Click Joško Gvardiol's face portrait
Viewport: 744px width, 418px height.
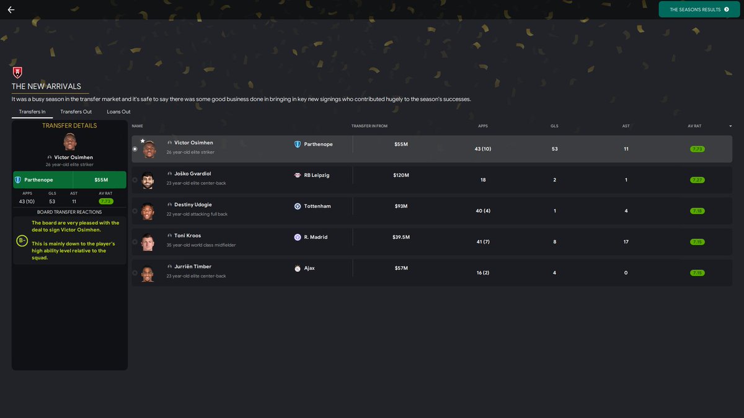click(148, 180)
